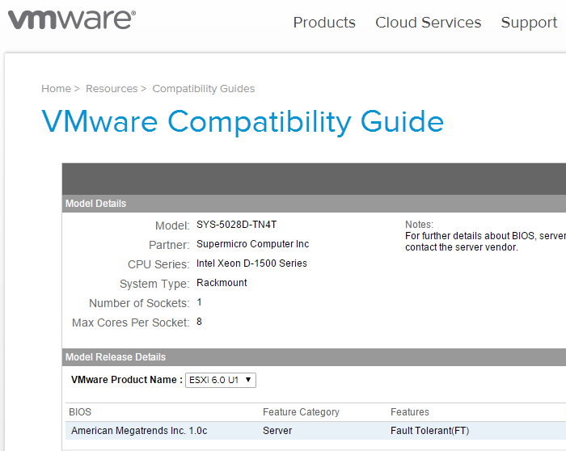566x451 pixels.
Task: Select American Megatrends Inc. 1.0c BIOS cell
Action: pos(139,431)
